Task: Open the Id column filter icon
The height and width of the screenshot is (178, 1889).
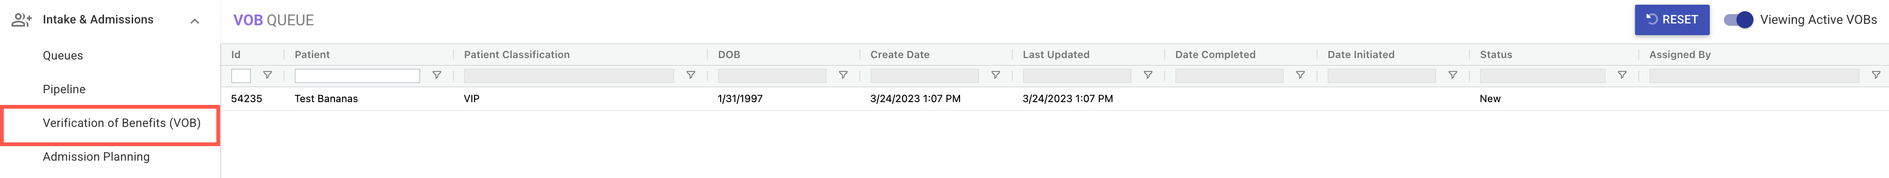Action: (x=268, y=75)
